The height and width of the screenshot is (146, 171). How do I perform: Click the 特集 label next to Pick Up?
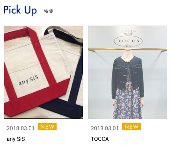48,11
